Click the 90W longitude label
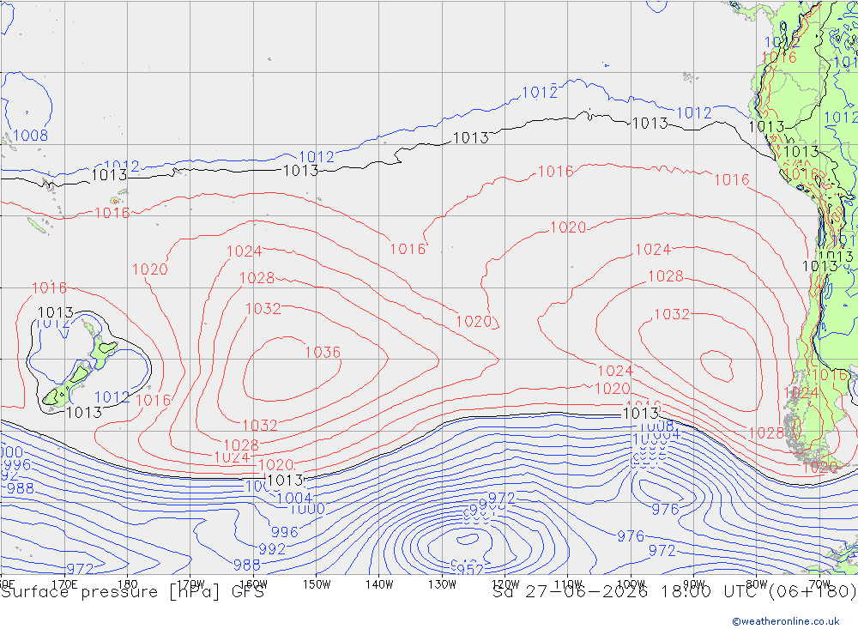The image size is (858, 629). coord(694,584)
